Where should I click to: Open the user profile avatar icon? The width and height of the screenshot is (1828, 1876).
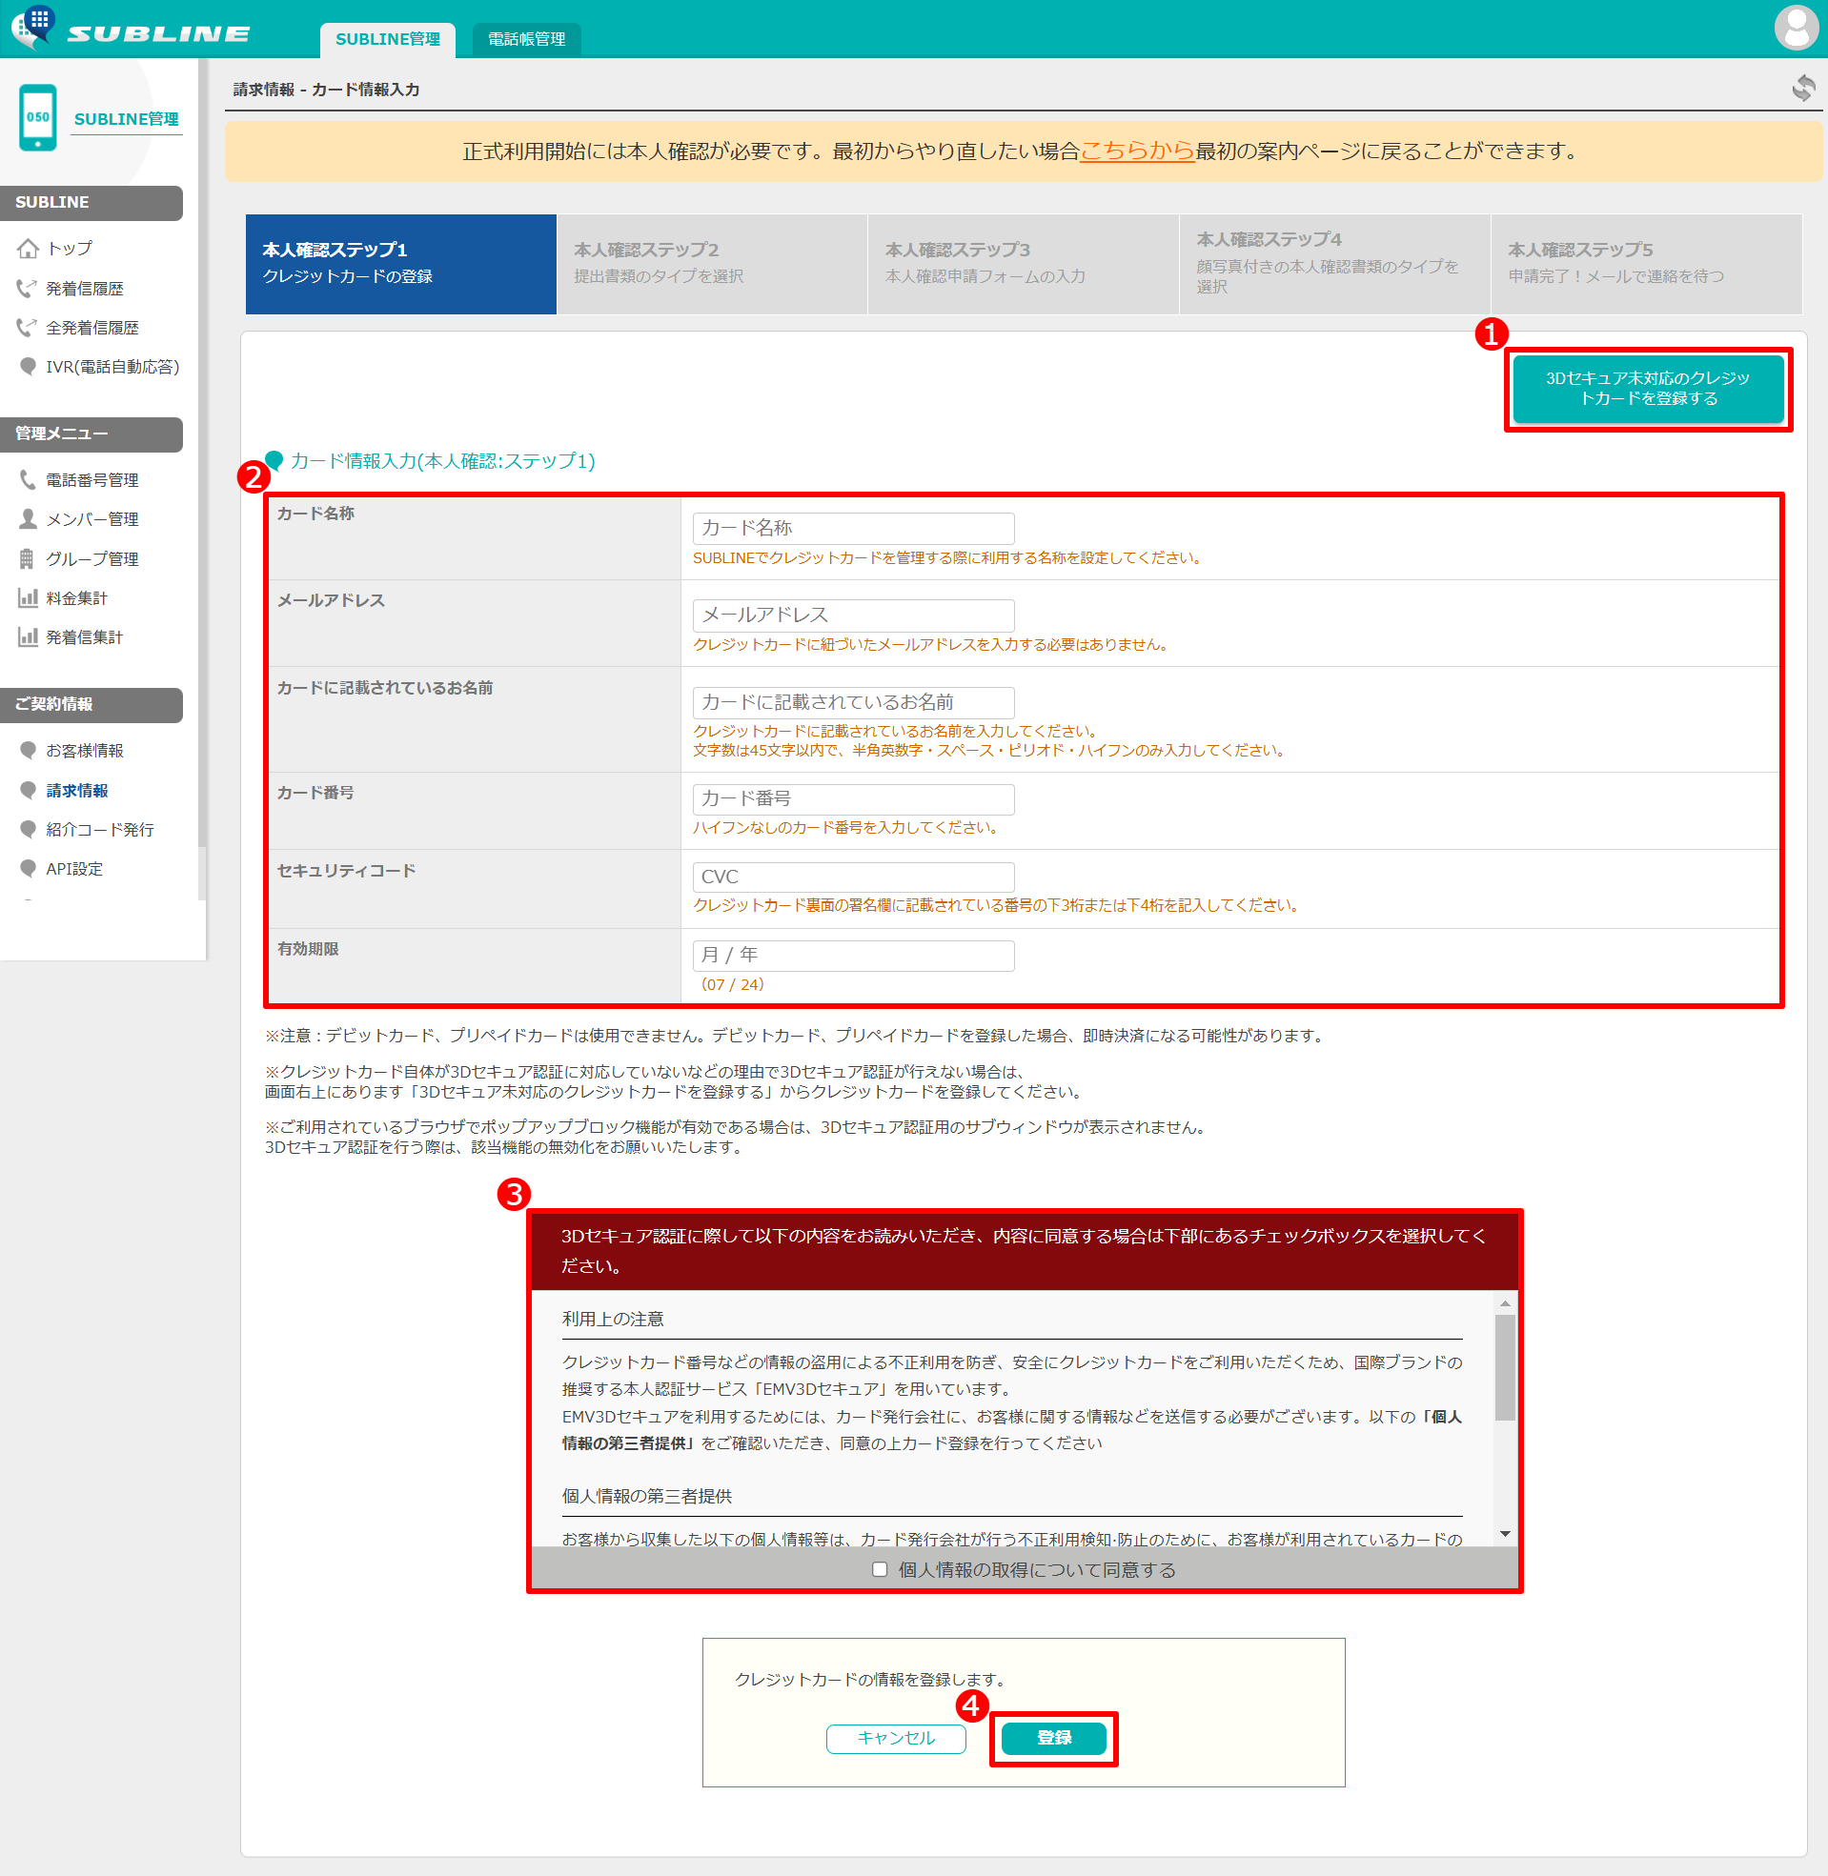coord(1796,27)
